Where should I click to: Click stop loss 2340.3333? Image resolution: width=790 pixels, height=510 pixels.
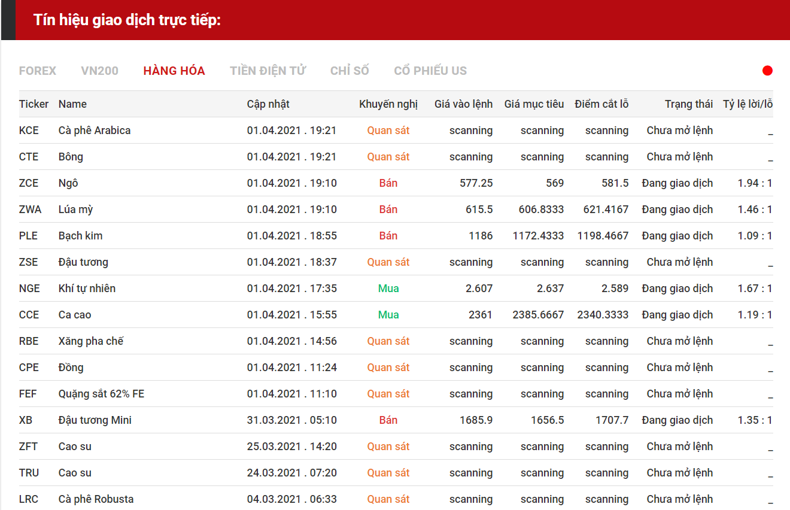[x=603, y=315]
